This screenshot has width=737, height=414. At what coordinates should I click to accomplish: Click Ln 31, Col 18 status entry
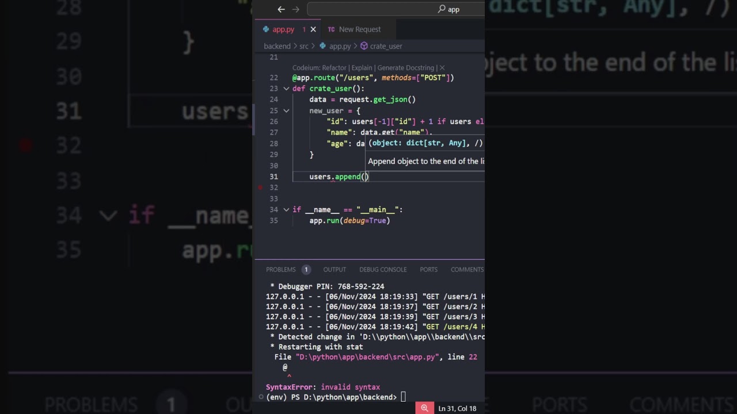[457, 408]
